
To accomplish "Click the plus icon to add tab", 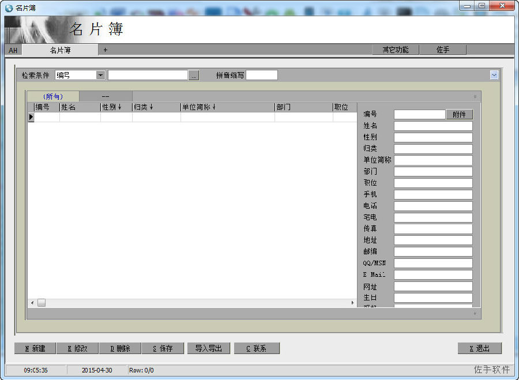I will coord(106,50).
